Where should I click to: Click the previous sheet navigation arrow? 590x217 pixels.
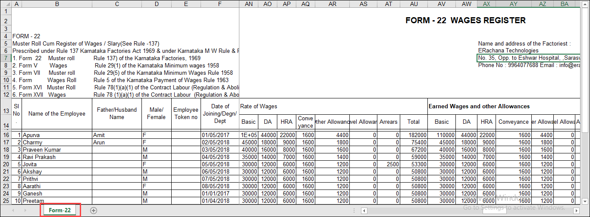pos(13,211)
